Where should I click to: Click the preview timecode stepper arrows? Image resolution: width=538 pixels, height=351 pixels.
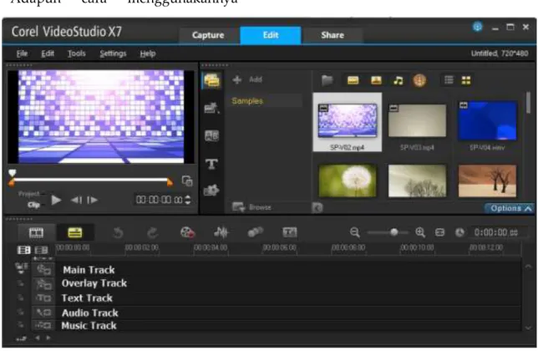click(188, 200)
